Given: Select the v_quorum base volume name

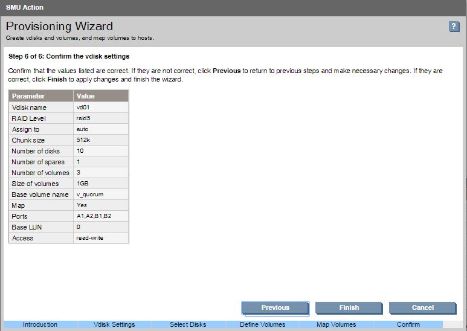Looking at the screenshot, I should [x=89, y=194].
